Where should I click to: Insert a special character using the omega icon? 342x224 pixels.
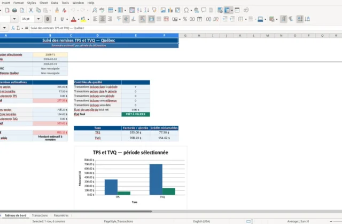(x=186, y=10)
